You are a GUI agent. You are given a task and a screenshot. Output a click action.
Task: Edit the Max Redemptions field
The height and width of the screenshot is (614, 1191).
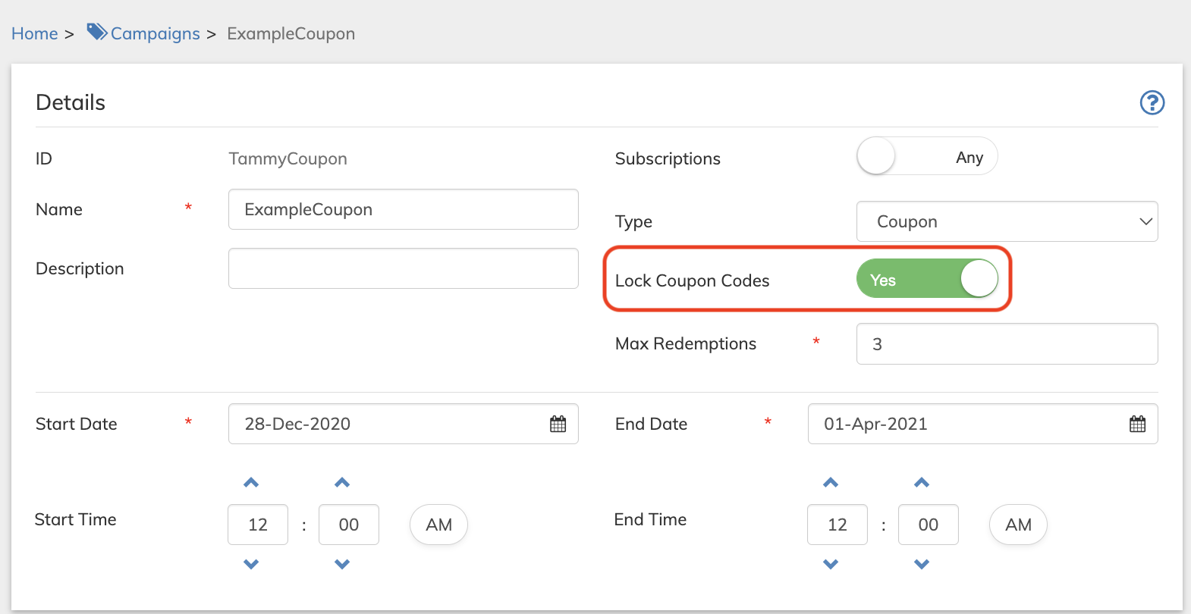tap(1007, 344)
